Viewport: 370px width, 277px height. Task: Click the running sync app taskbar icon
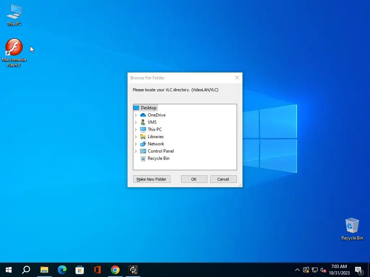(133, 270)
